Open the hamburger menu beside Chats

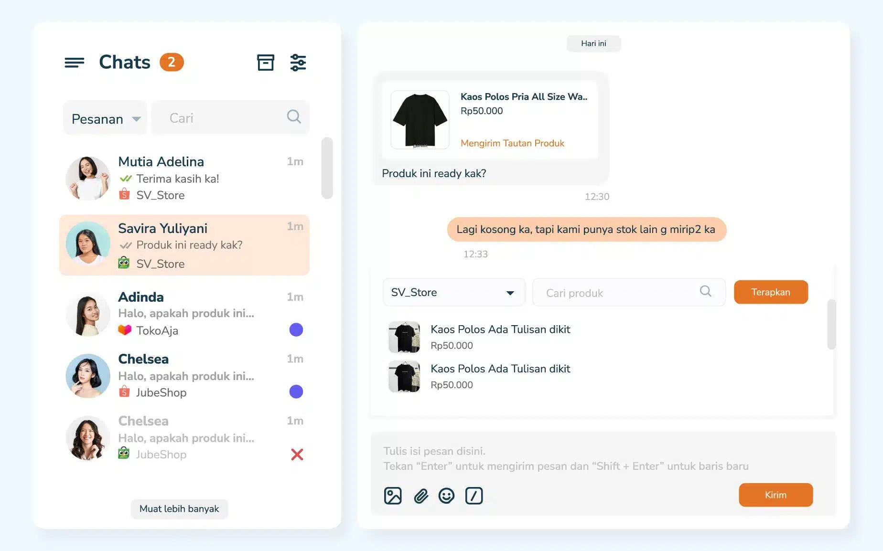(x=75, y=63)
